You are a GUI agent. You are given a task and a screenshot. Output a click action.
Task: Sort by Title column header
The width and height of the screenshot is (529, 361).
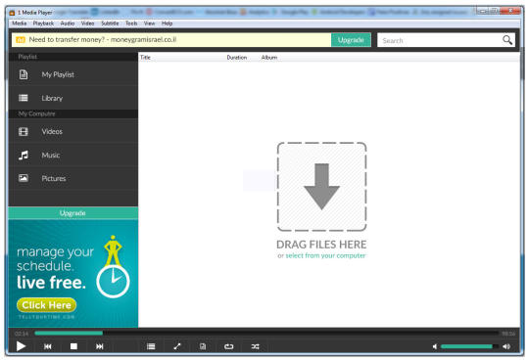[x=145, y=58]
